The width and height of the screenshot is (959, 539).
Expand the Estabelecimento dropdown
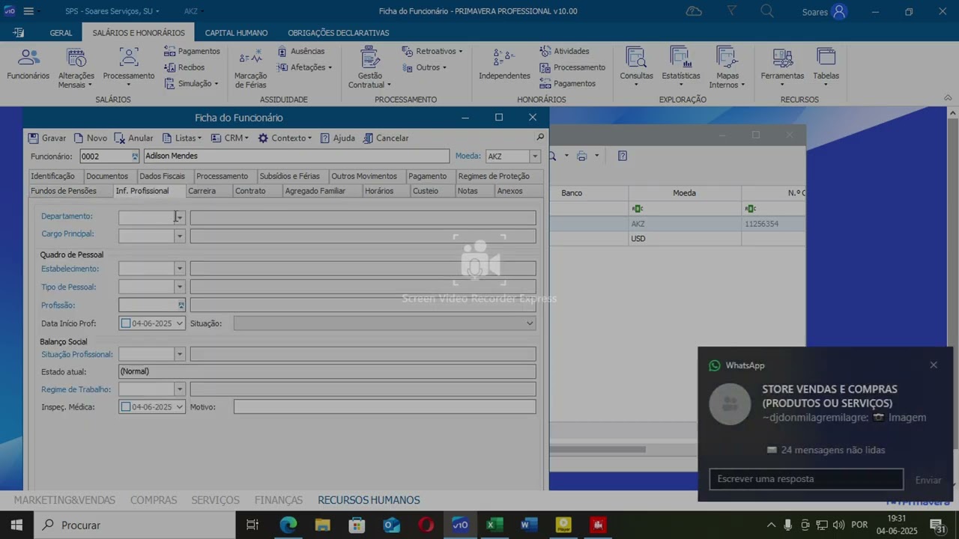pyautogui.click(x=179, y=269)
